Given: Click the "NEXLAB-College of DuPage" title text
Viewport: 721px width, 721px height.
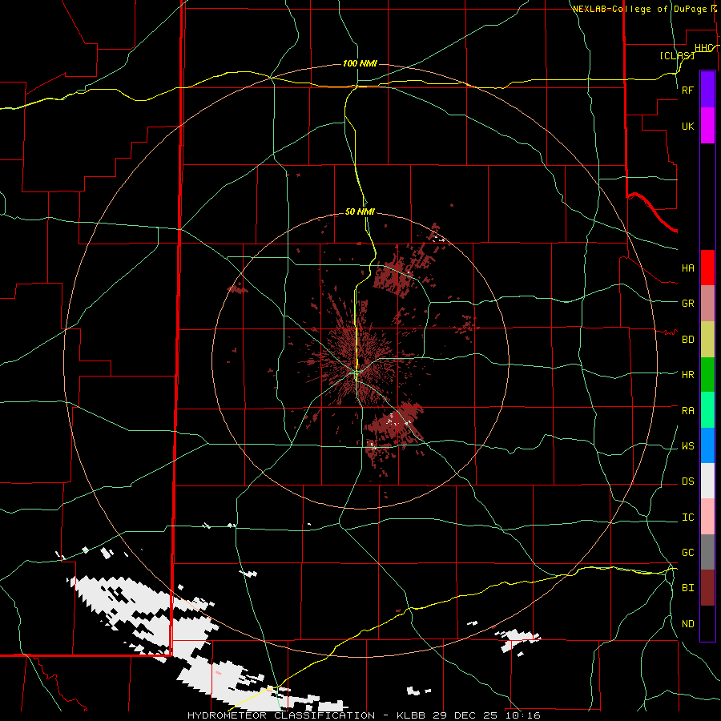Looking at the screenshot, I should (640, 9).
